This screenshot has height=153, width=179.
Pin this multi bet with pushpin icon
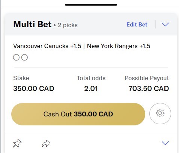tap(17, 143)
